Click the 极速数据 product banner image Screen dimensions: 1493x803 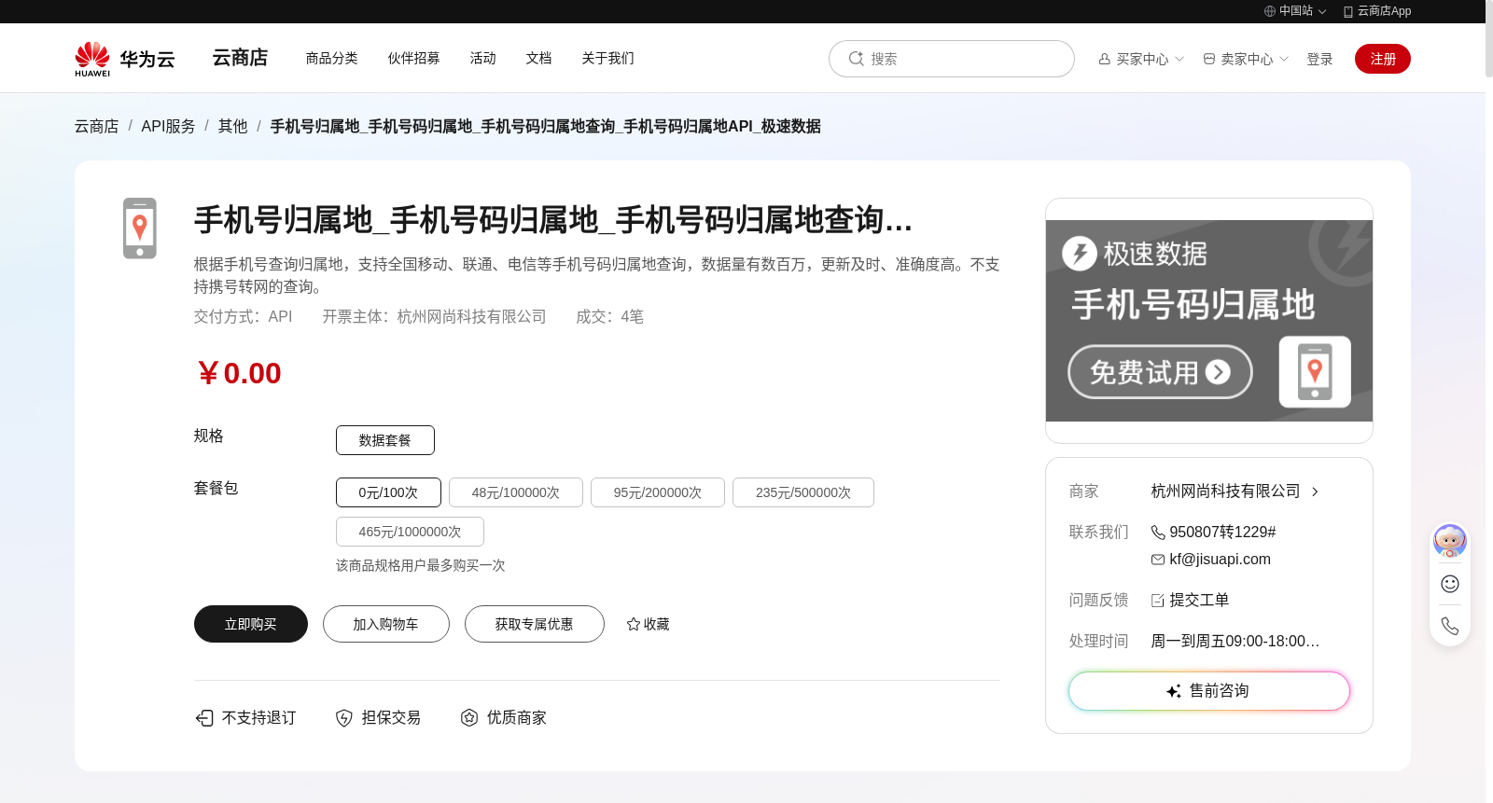(1209, 321)
